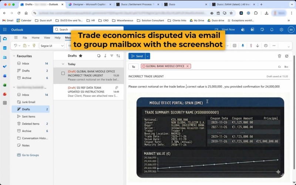Screen dimensions: 296x185
Task: Click Go to Groups link
Action: [30, 155]
